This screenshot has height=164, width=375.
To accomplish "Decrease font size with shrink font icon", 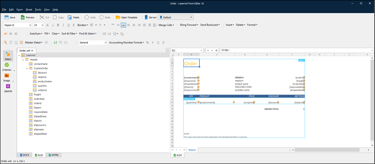I will [53, 25].
